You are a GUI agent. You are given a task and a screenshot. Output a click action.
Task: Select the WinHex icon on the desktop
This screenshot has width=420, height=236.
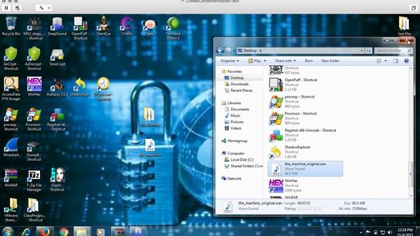click(x=34, y=87)
